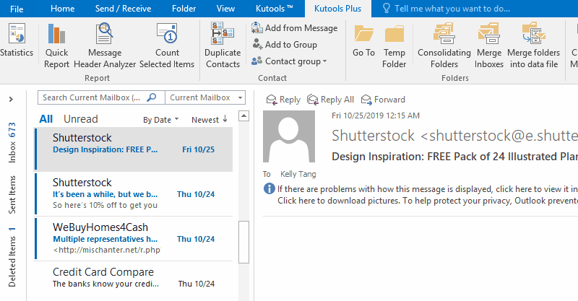Open the By Date sort dropdown
Screen dimensions: 578x301
(x=160, y=120)
